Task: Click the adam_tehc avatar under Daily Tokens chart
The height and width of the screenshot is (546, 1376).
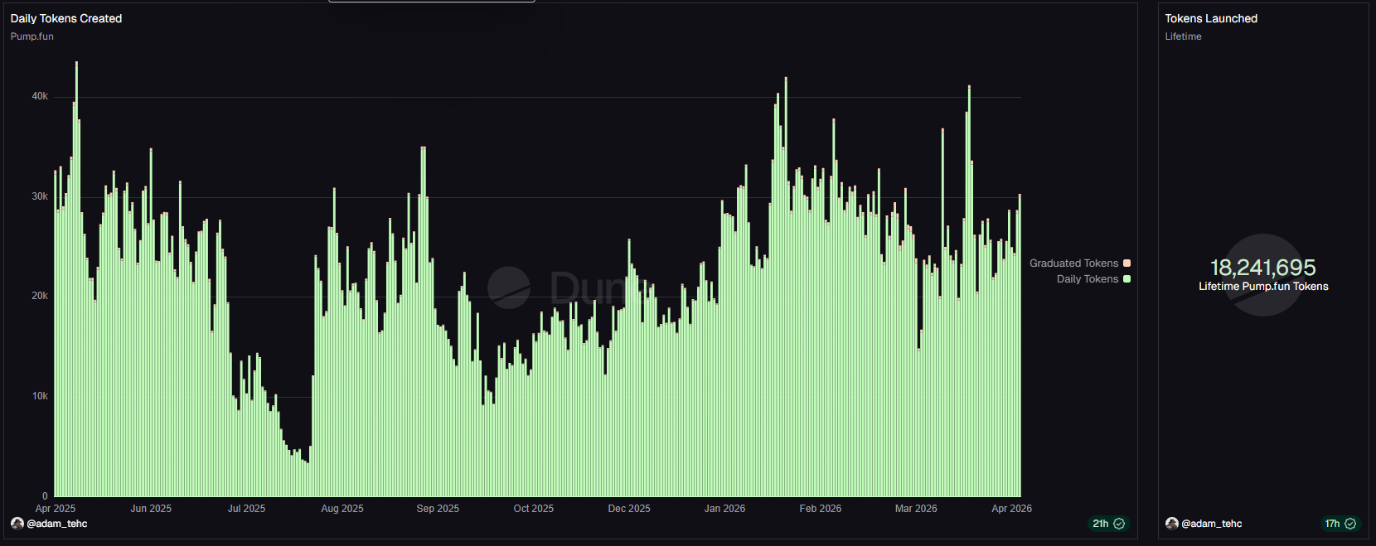Action: [x=17, y=524]
